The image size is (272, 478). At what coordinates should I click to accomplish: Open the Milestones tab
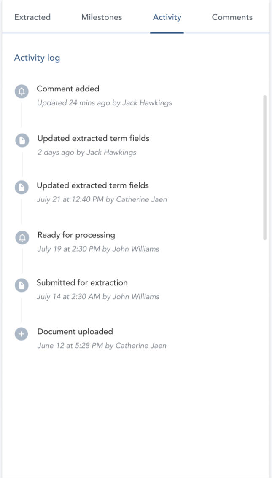point(102,17)
